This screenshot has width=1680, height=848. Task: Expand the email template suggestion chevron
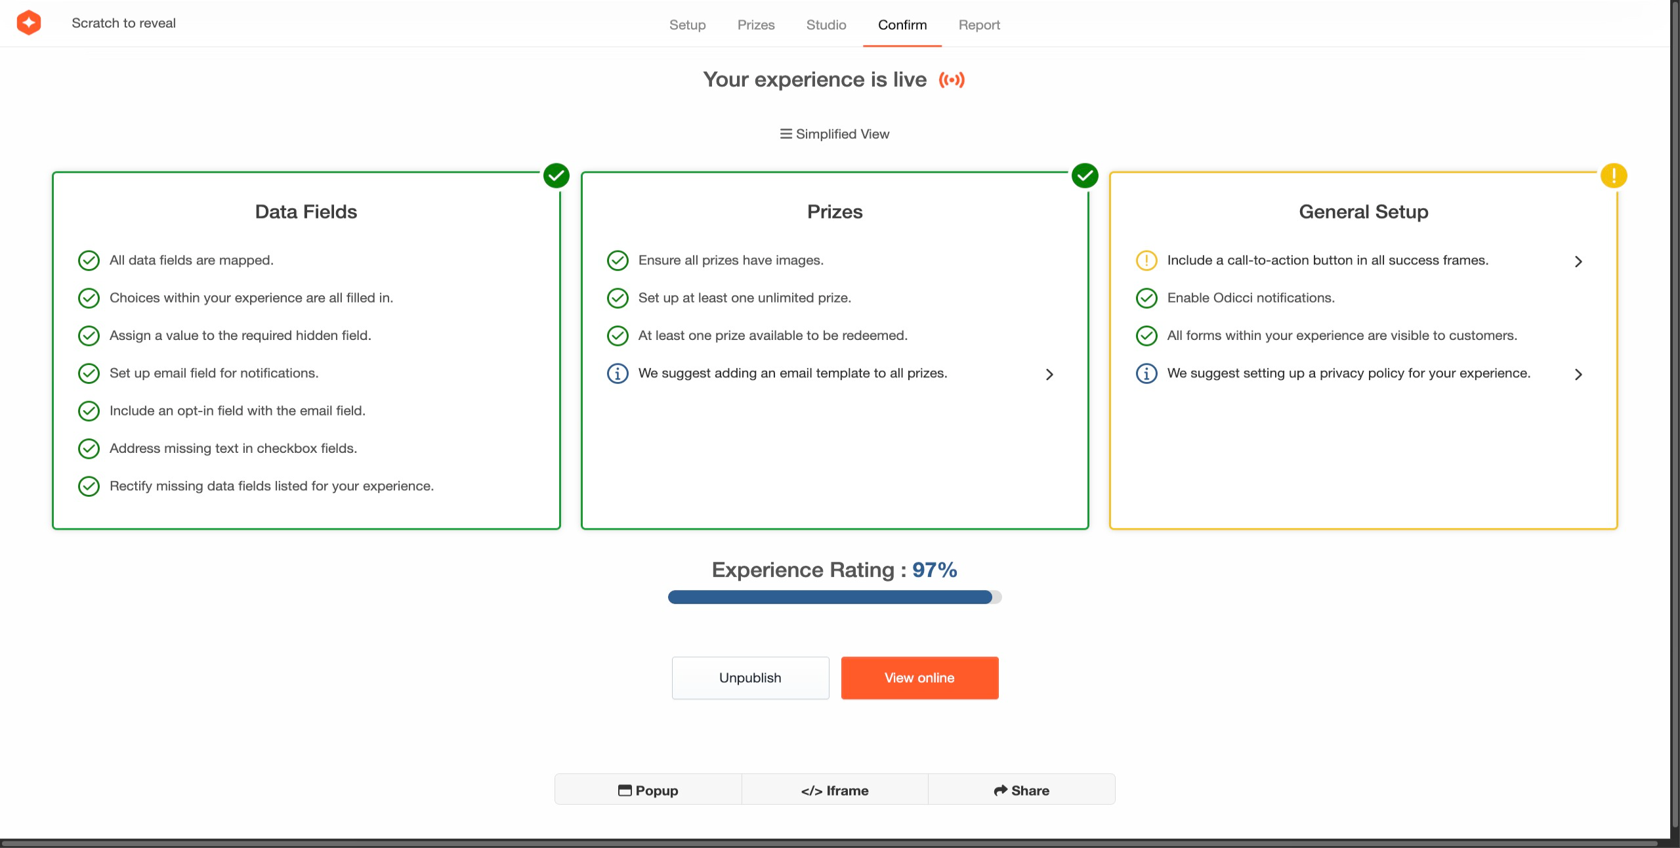1049,374
